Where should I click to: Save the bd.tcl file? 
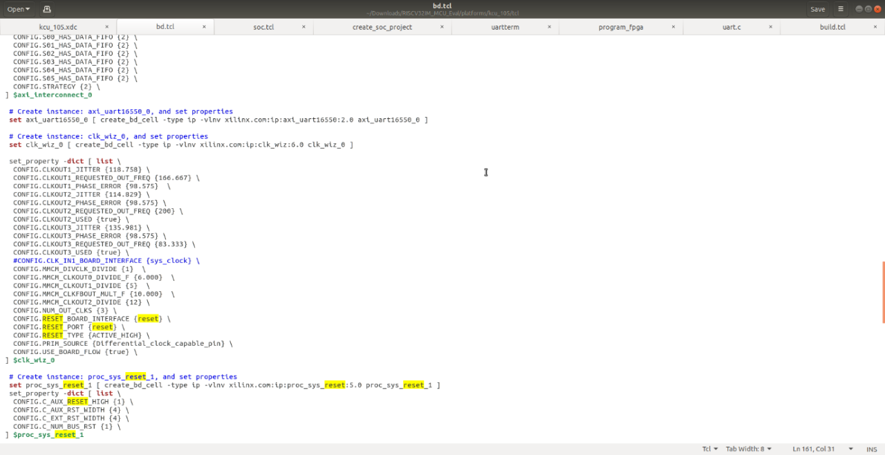click(x=817, y=9)
